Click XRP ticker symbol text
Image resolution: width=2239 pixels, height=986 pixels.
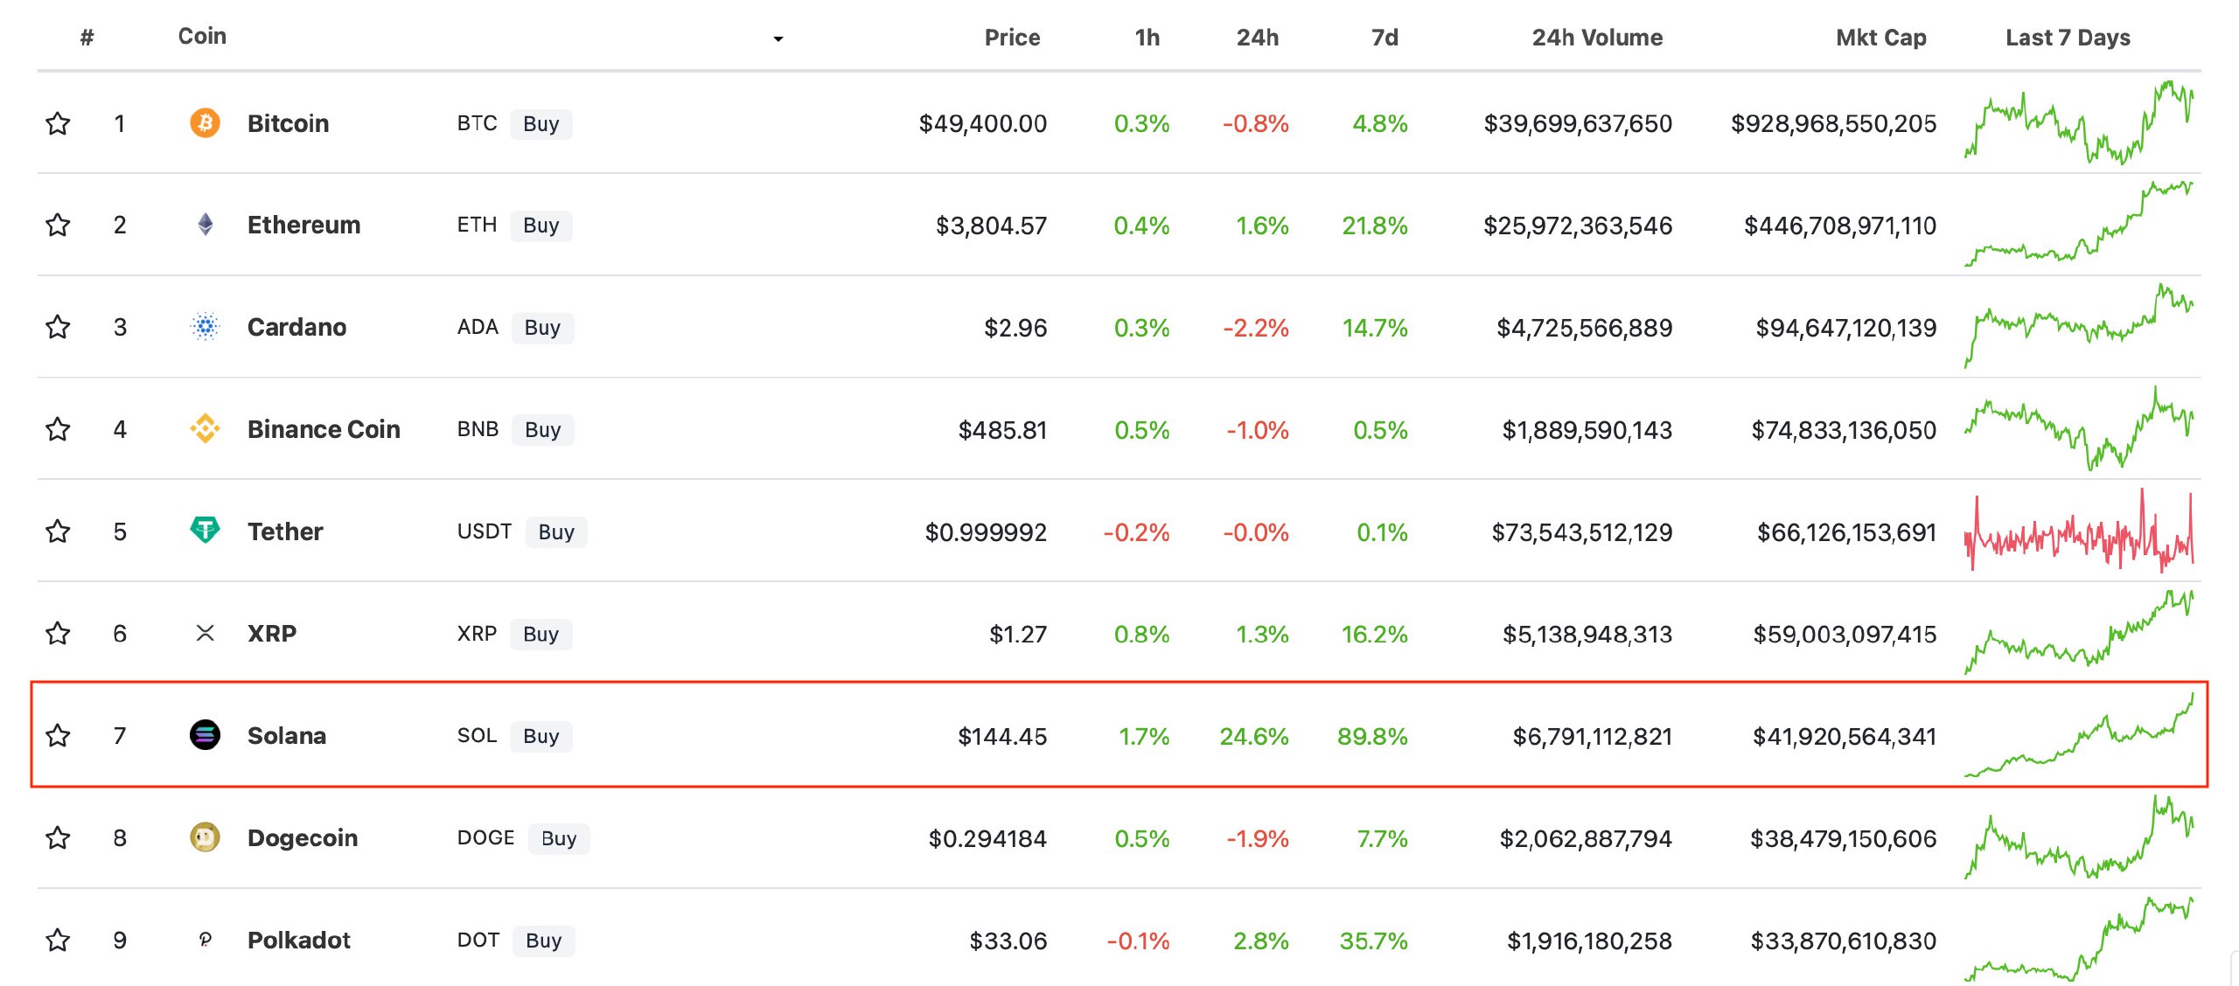(x=477, y=633)
